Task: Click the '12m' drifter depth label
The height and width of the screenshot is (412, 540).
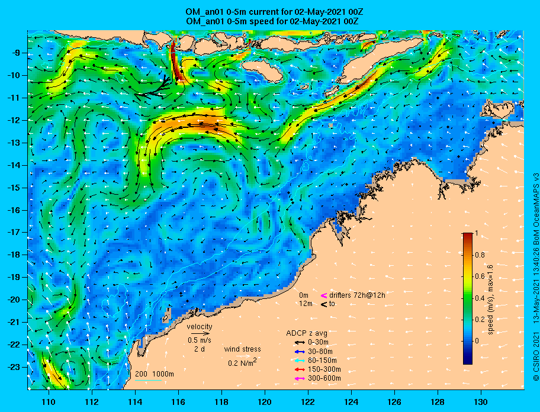Action: point(306,304)
